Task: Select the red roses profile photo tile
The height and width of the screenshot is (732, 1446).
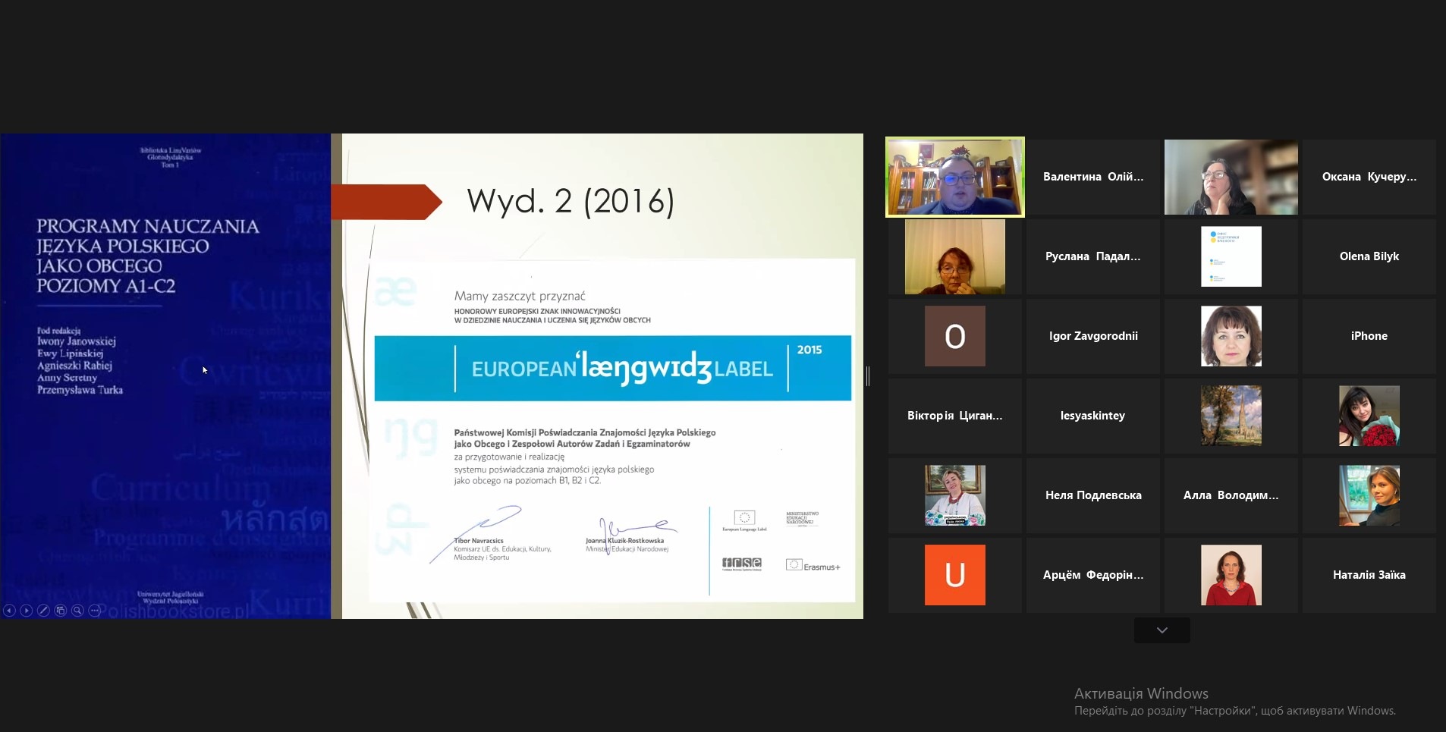Action: point(1369,416)
